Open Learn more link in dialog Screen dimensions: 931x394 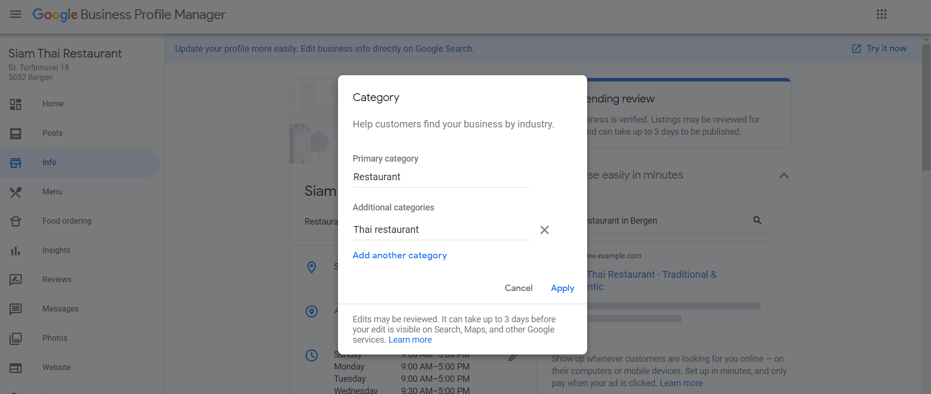click(x=410, y=340)
